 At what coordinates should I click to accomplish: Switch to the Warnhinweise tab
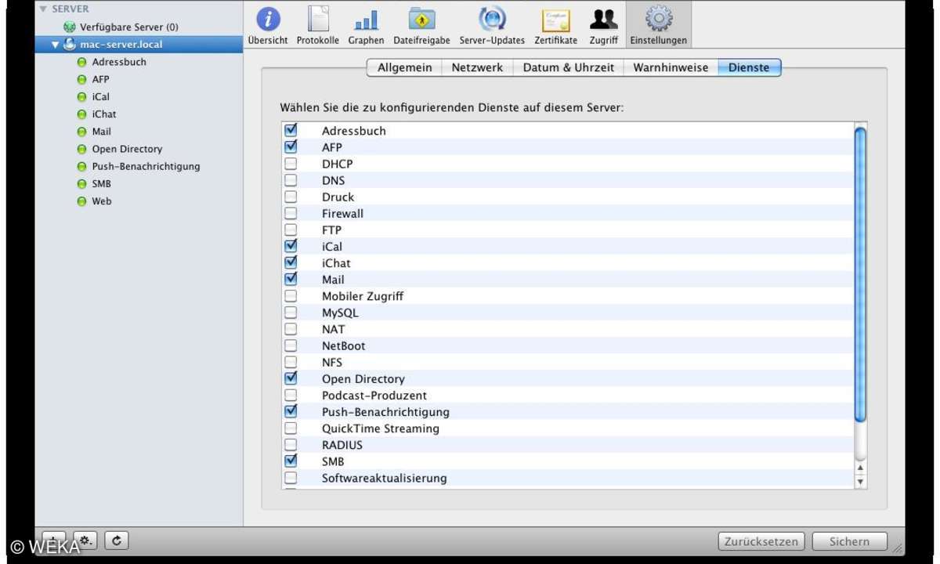tap(671, 67)
